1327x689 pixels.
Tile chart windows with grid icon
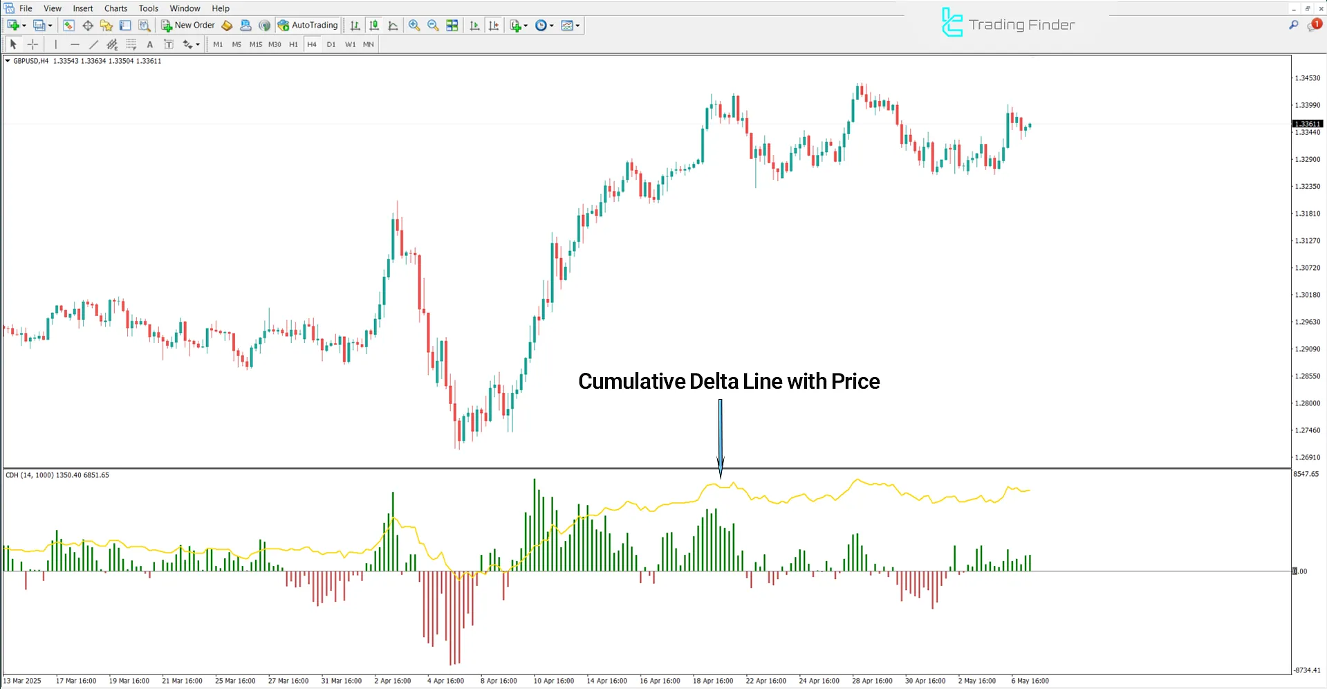coord(452,26)
